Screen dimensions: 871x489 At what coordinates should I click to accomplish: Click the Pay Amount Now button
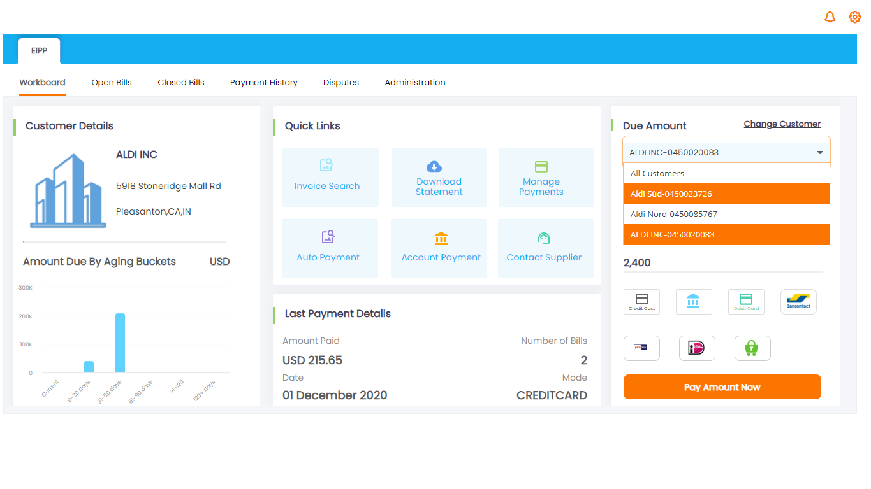[x=722, y=386]
